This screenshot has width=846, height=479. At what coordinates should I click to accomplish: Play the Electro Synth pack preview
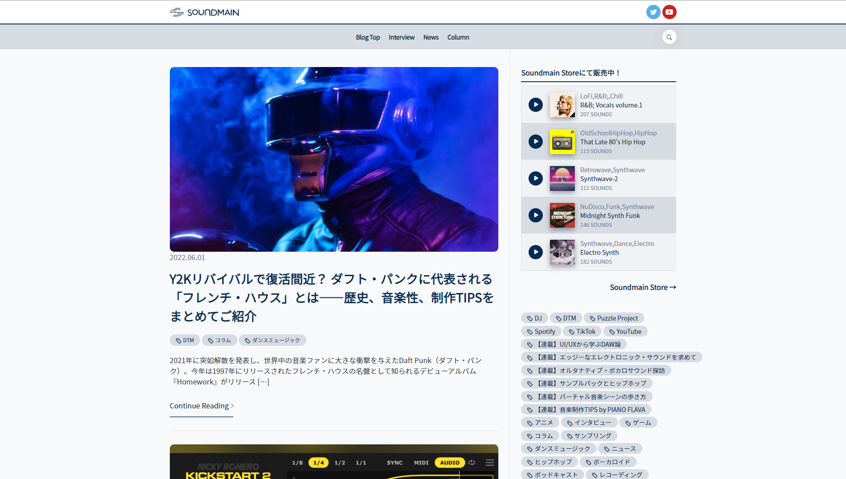coord(535,252)
